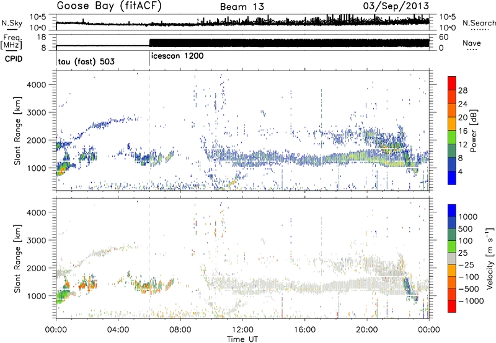
Task: Click the '28' tick on the Power scale
Action: [x=463, y=90]
